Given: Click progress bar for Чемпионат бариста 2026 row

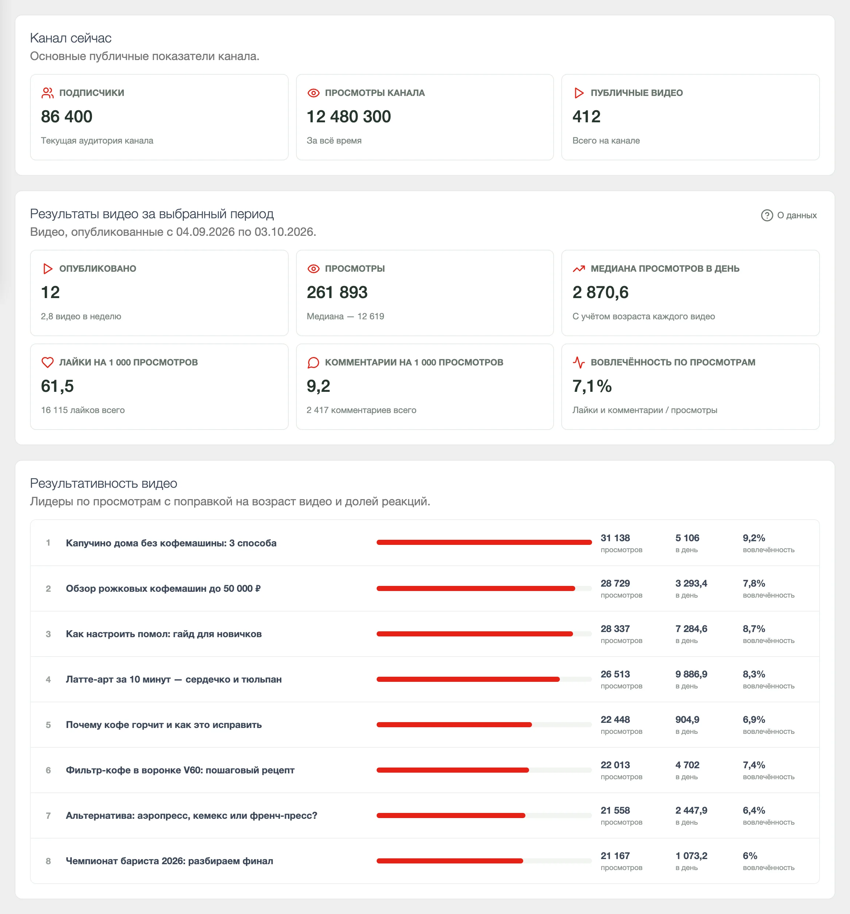Looking at the screenshot, I should coord(484,861).
